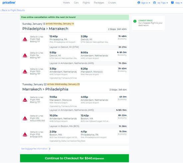Click 'arrives Wednesday, January 23' highlight
Image resolution: width=183 pixels, height=163 pixels.
(63, 84)
